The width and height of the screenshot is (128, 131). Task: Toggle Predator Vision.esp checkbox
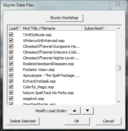pyautogui.click(x=11, y=70)
